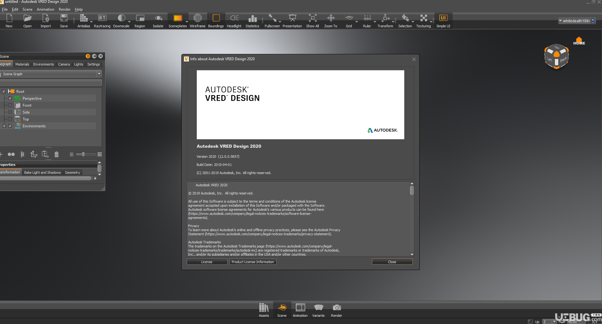This screenshot has height=324, width=602.
Task: Open the Transform tool
Action: (x=385, y=21)
